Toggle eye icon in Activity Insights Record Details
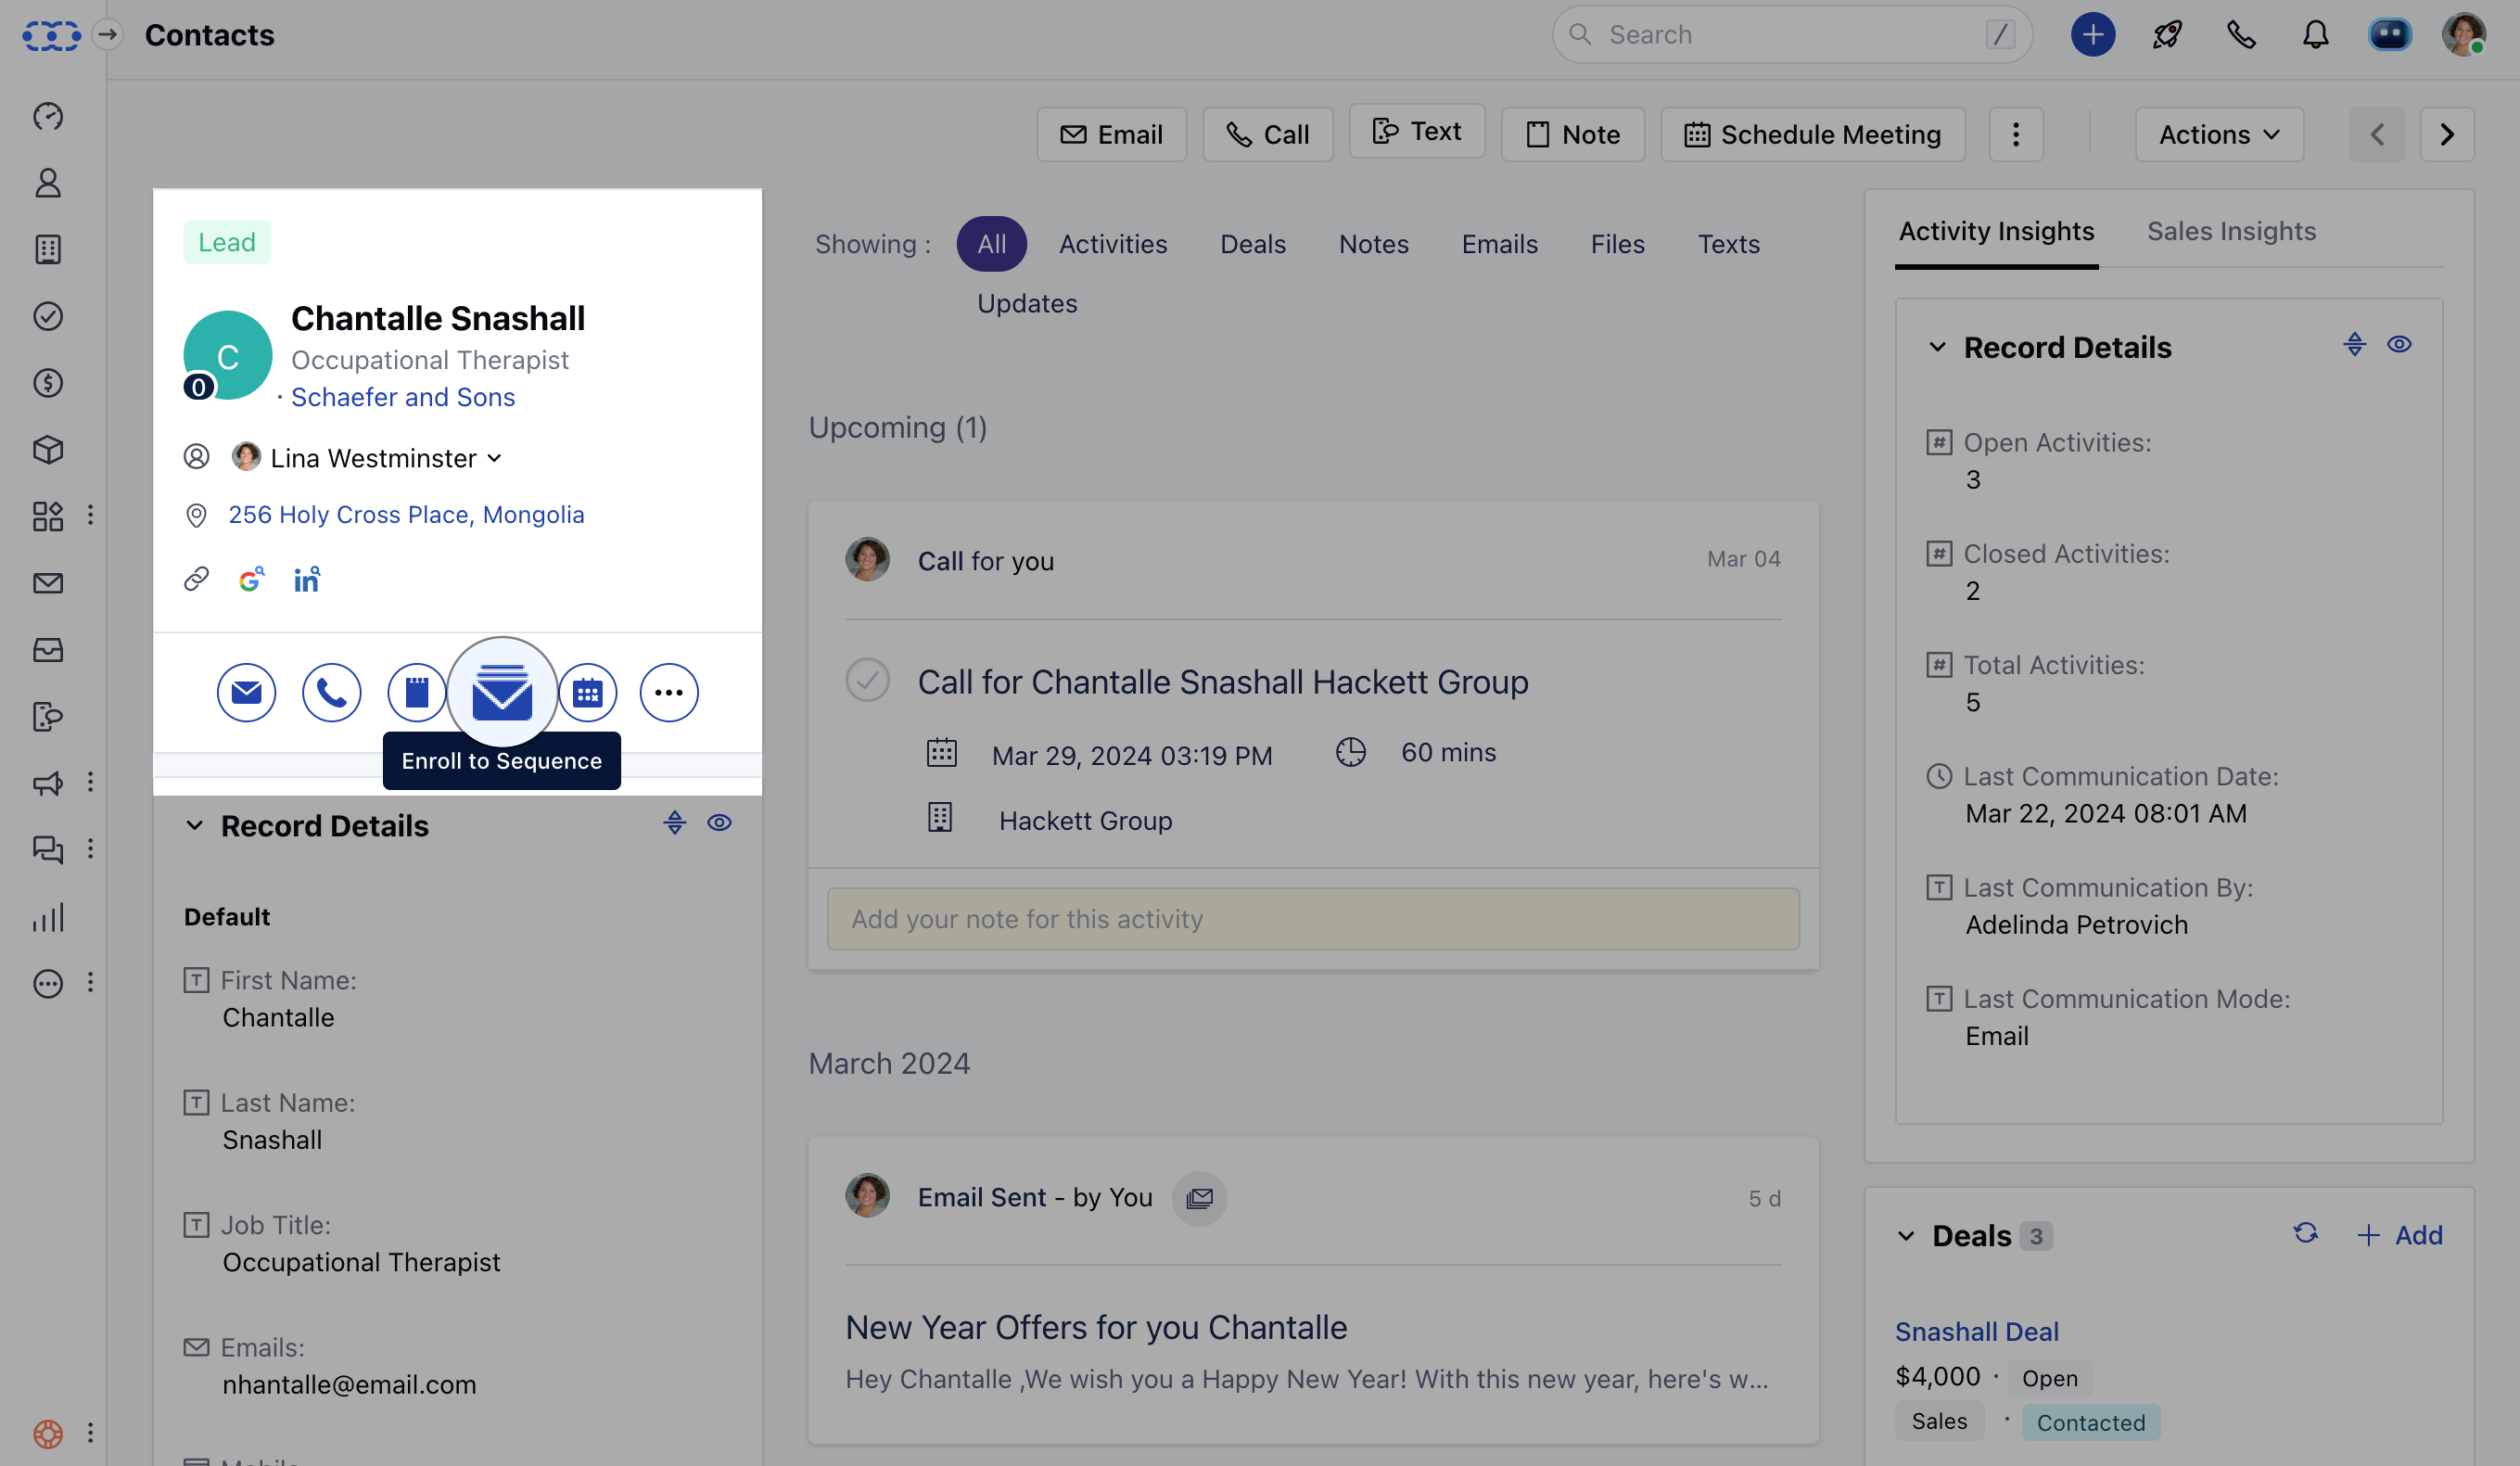The width and height of the screenshot is (2520, 1466). point(2399,345)
